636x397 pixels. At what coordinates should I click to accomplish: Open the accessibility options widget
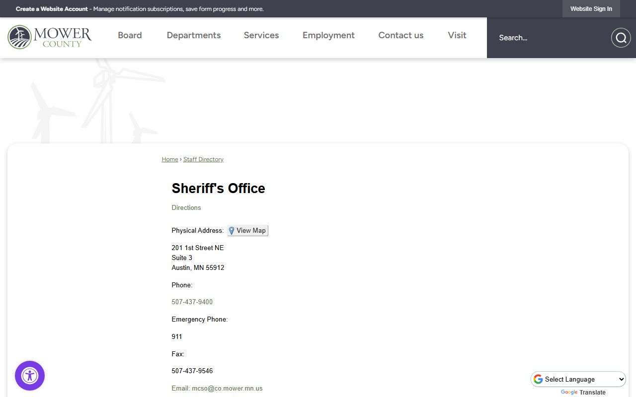pyautogui.click(x=30, y=376)
